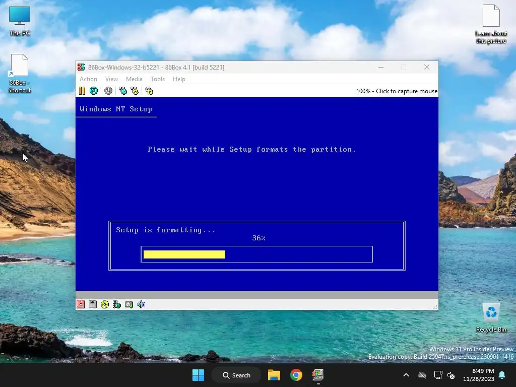Click the 36% progress percentage text
Image resolution: width=516 pixels, height=387 pixels.
point(259,238)
